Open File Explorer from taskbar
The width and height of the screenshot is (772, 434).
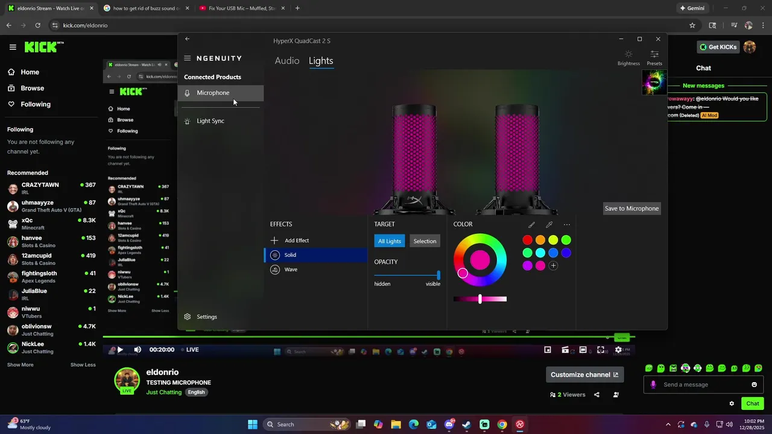click(396, 424)
